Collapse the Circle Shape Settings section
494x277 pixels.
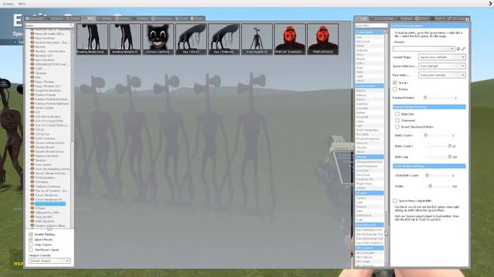pyautogui.click(x=429, y=166)
